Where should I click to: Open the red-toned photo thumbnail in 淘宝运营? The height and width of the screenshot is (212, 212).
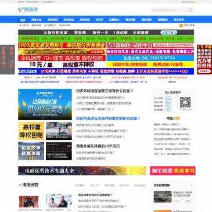tap(28, 202)
